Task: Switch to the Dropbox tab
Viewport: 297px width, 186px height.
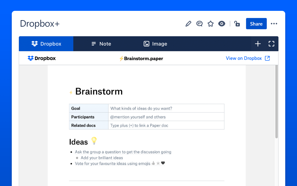Action: (46, 44)
